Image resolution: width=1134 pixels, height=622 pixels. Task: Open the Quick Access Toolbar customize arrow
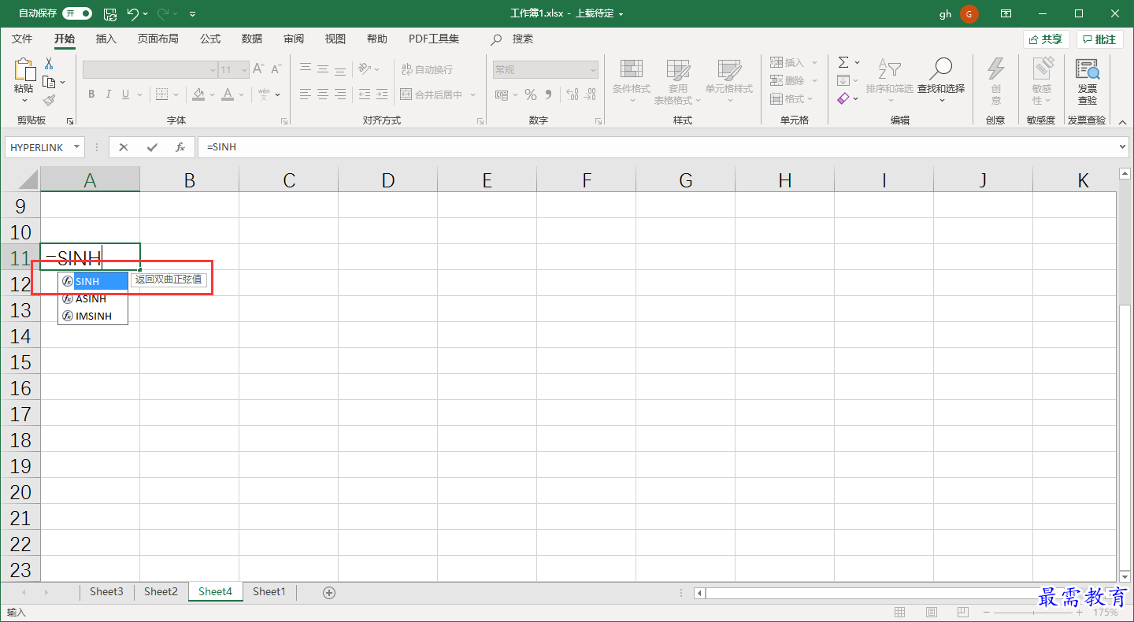[193, 14]
